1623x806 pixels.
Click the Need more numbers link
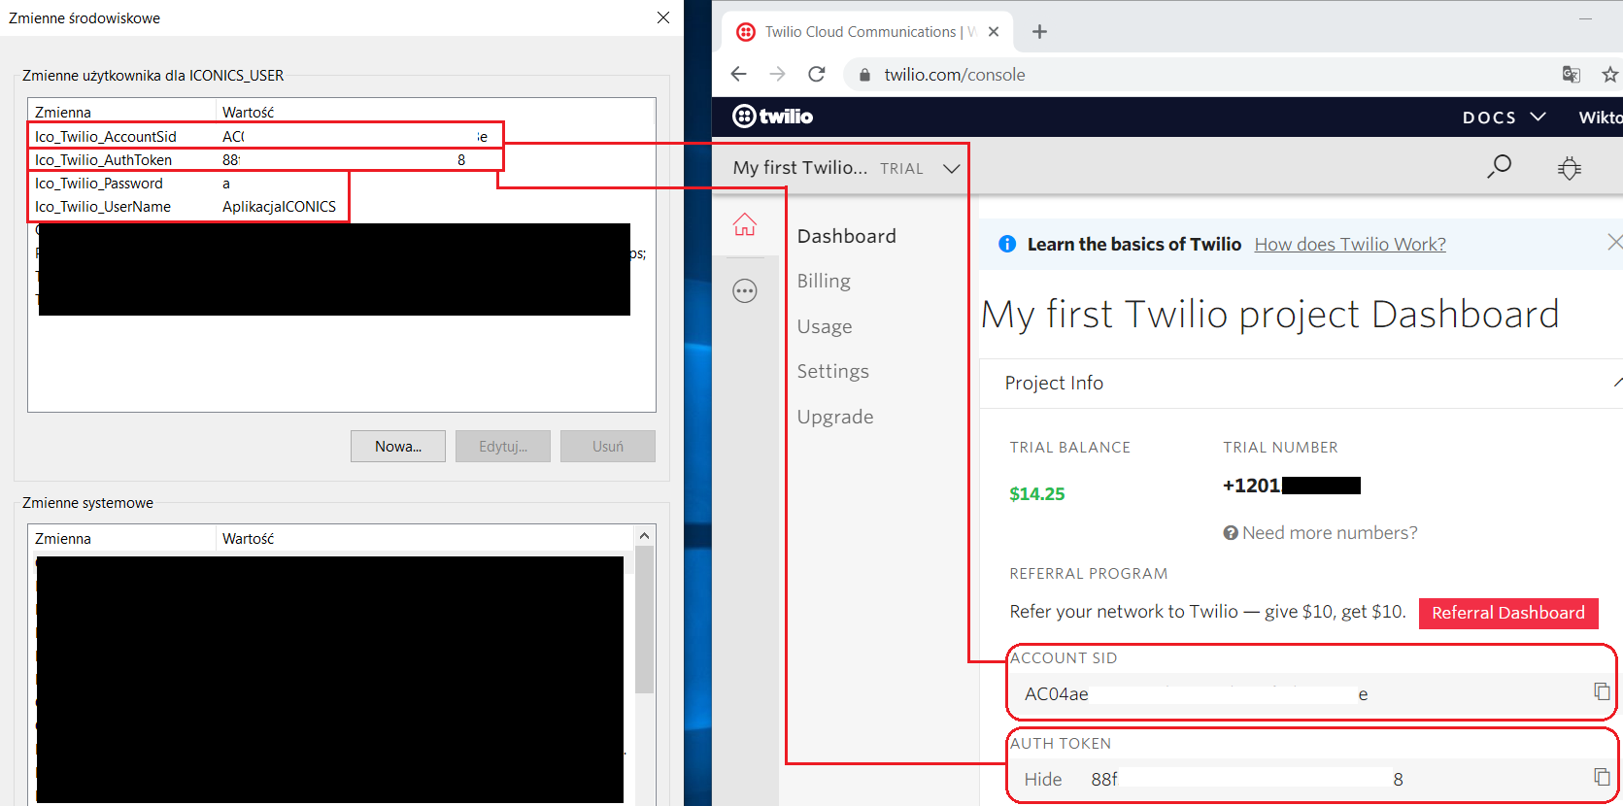(1330, 533)
